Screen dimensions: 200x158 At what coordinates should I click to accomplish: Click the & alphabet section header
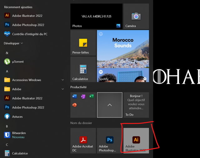[x=7, y=53]
